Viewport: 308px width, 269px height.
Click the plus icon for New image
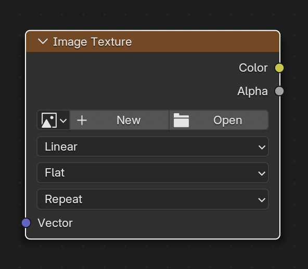82,120
